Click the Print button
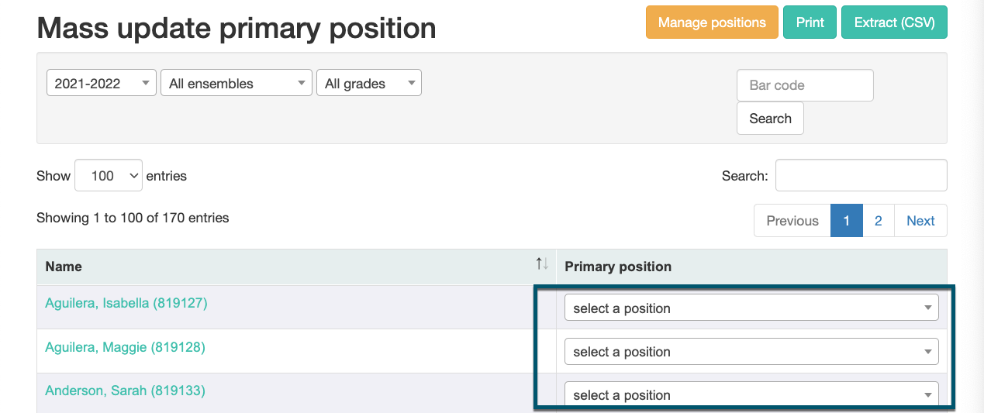984x413 pixels. (810, 22)
